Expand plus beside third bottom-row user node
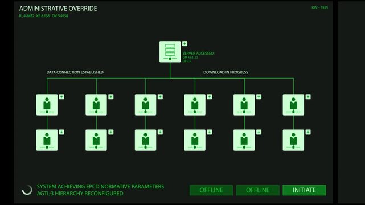 [x=160, y=132]
